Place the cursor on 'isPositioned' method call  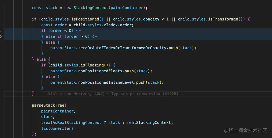(x=85, y=19)
